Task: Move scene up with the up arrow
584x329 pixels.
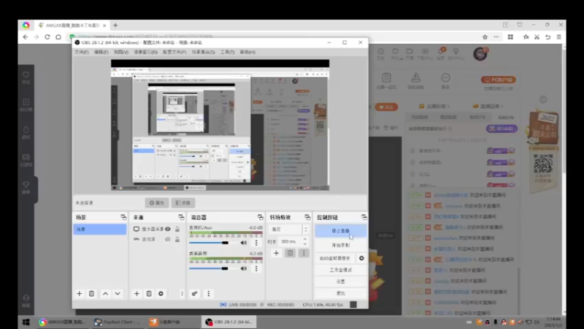Action: 105,294
